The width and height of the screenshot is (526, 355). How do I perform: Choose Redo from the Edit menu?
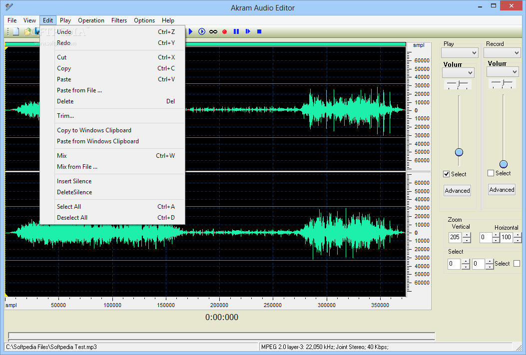coord(113,43)
